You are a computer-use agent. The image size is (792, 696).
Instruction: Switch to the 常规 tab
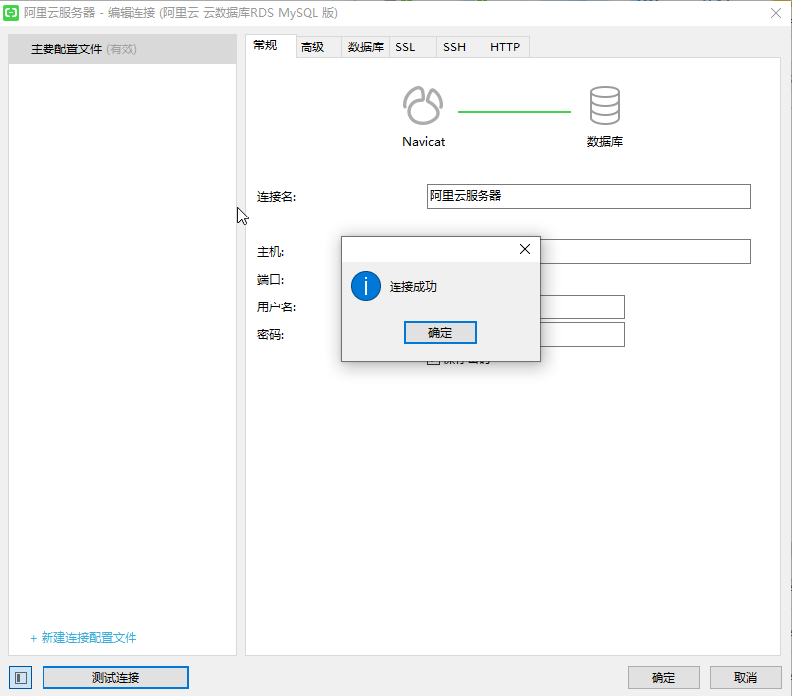(270, 45)
